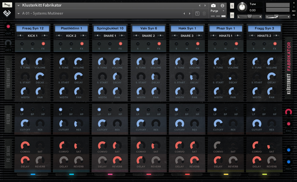
Task: Click the Klüsterkitt Fabrikator side tab
Action: [x=289, y=68]
